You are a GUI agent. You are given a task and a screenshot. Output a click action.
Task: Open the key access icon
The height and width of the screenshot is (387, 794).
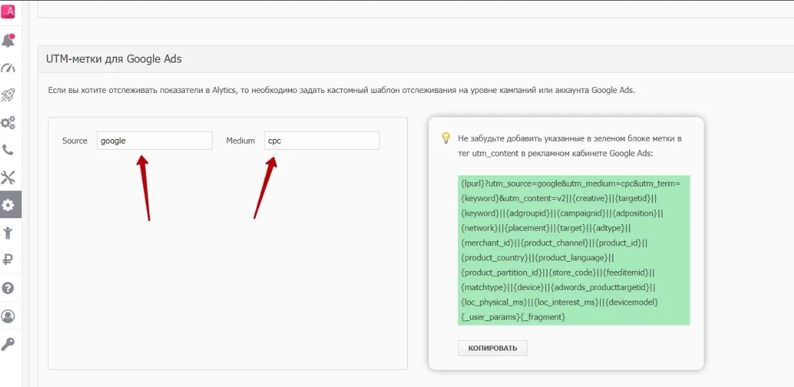(x=8, y=343)
